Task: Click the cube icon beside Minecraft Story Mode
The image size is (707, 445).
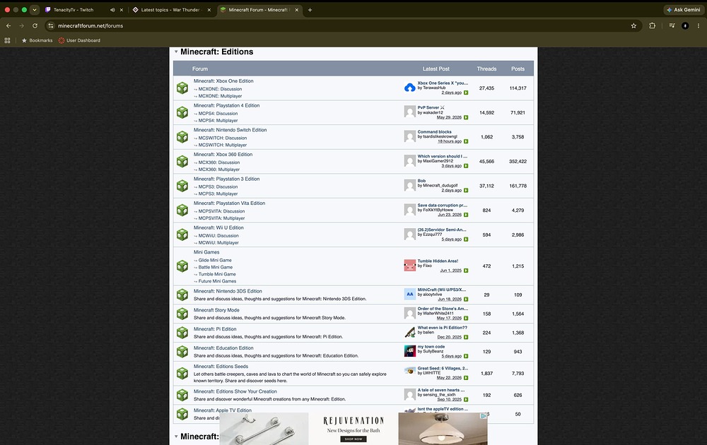Action: [x=182, y=314]
